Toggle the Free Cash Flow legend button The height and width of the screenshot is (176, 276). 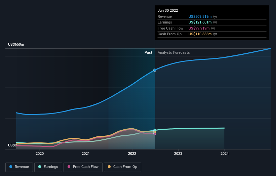coord(83,167)
